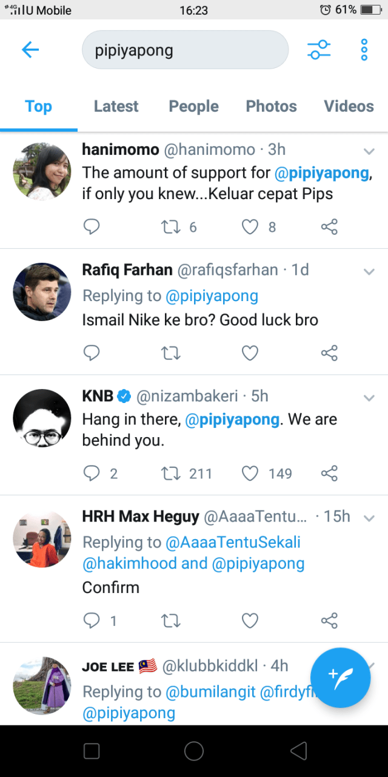Retweet KNB's tweet with 211 retweets
This screenshot has width=388, height=777.
(x=170, y=473)
